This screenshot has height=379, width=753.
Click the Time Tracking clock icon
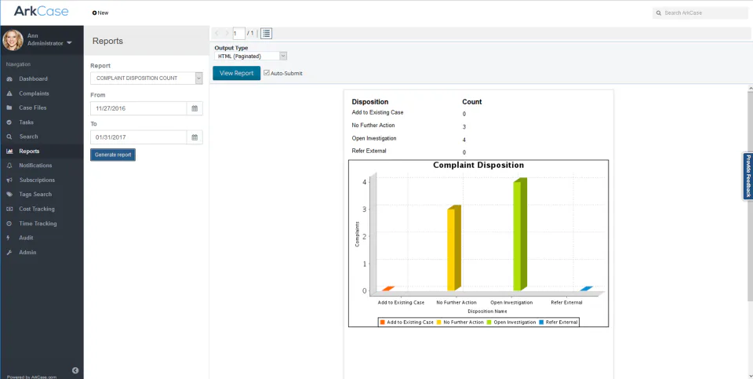tap(9, 224)
